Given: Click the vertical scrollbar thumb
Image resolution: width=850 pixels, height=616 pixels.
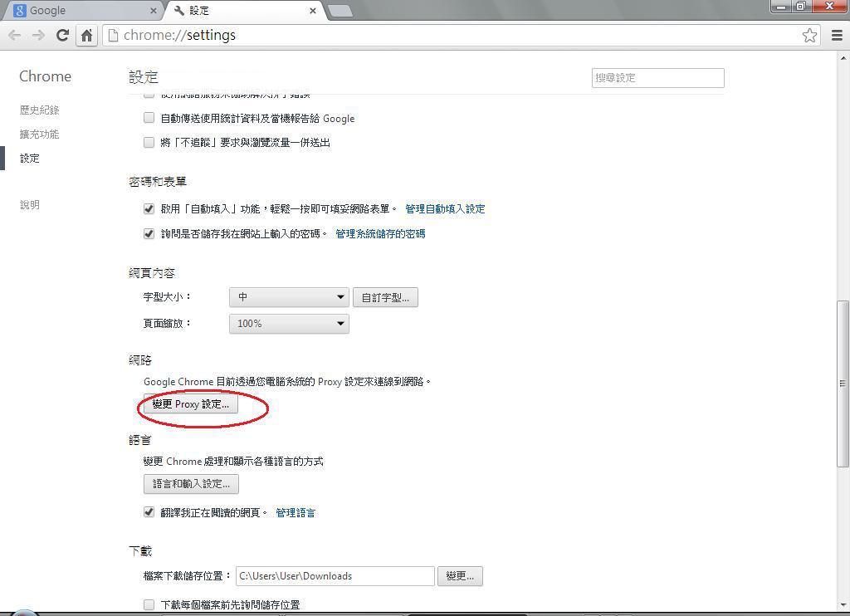Looking at the screenshot, I should click(843, 384).
